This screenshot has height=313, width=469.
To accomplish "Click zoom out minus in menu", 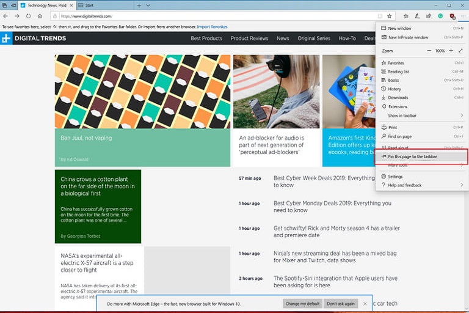I will 429,51.
